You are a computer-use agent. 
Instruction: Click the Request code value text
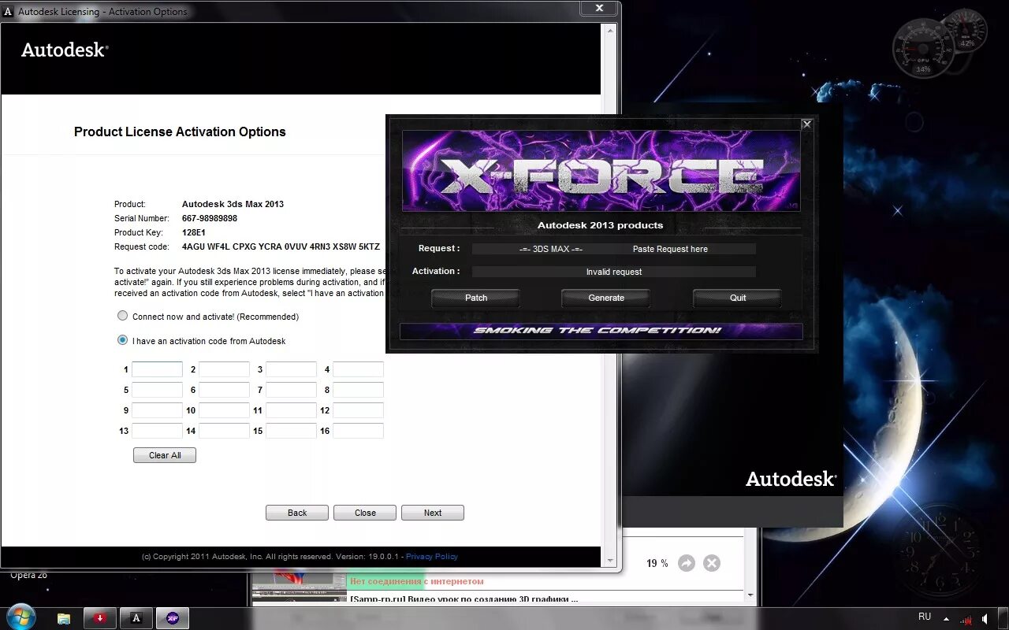[x=281, y=246]
